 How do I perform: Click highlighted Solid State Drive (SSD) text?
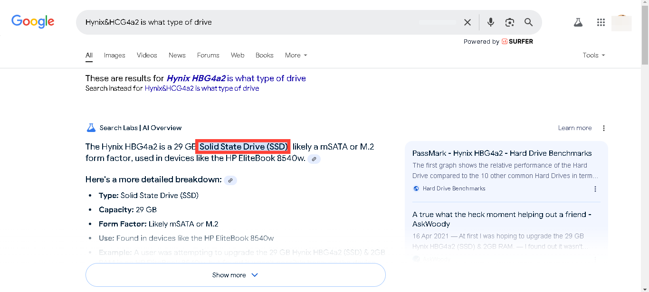[x=243, y=147]
